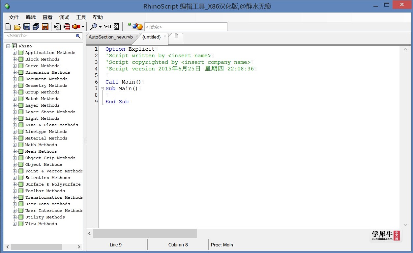Open the 工具 menu
This screenshot has height=253, width=413.
[x=81, y=17]
